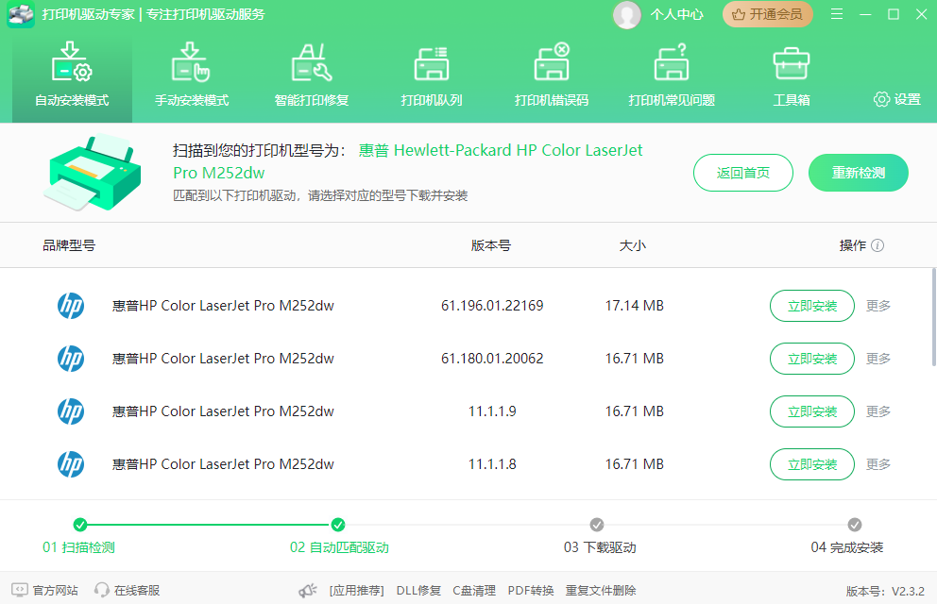
Task: Open the 工具箱 toolbox
Action: 792,75
